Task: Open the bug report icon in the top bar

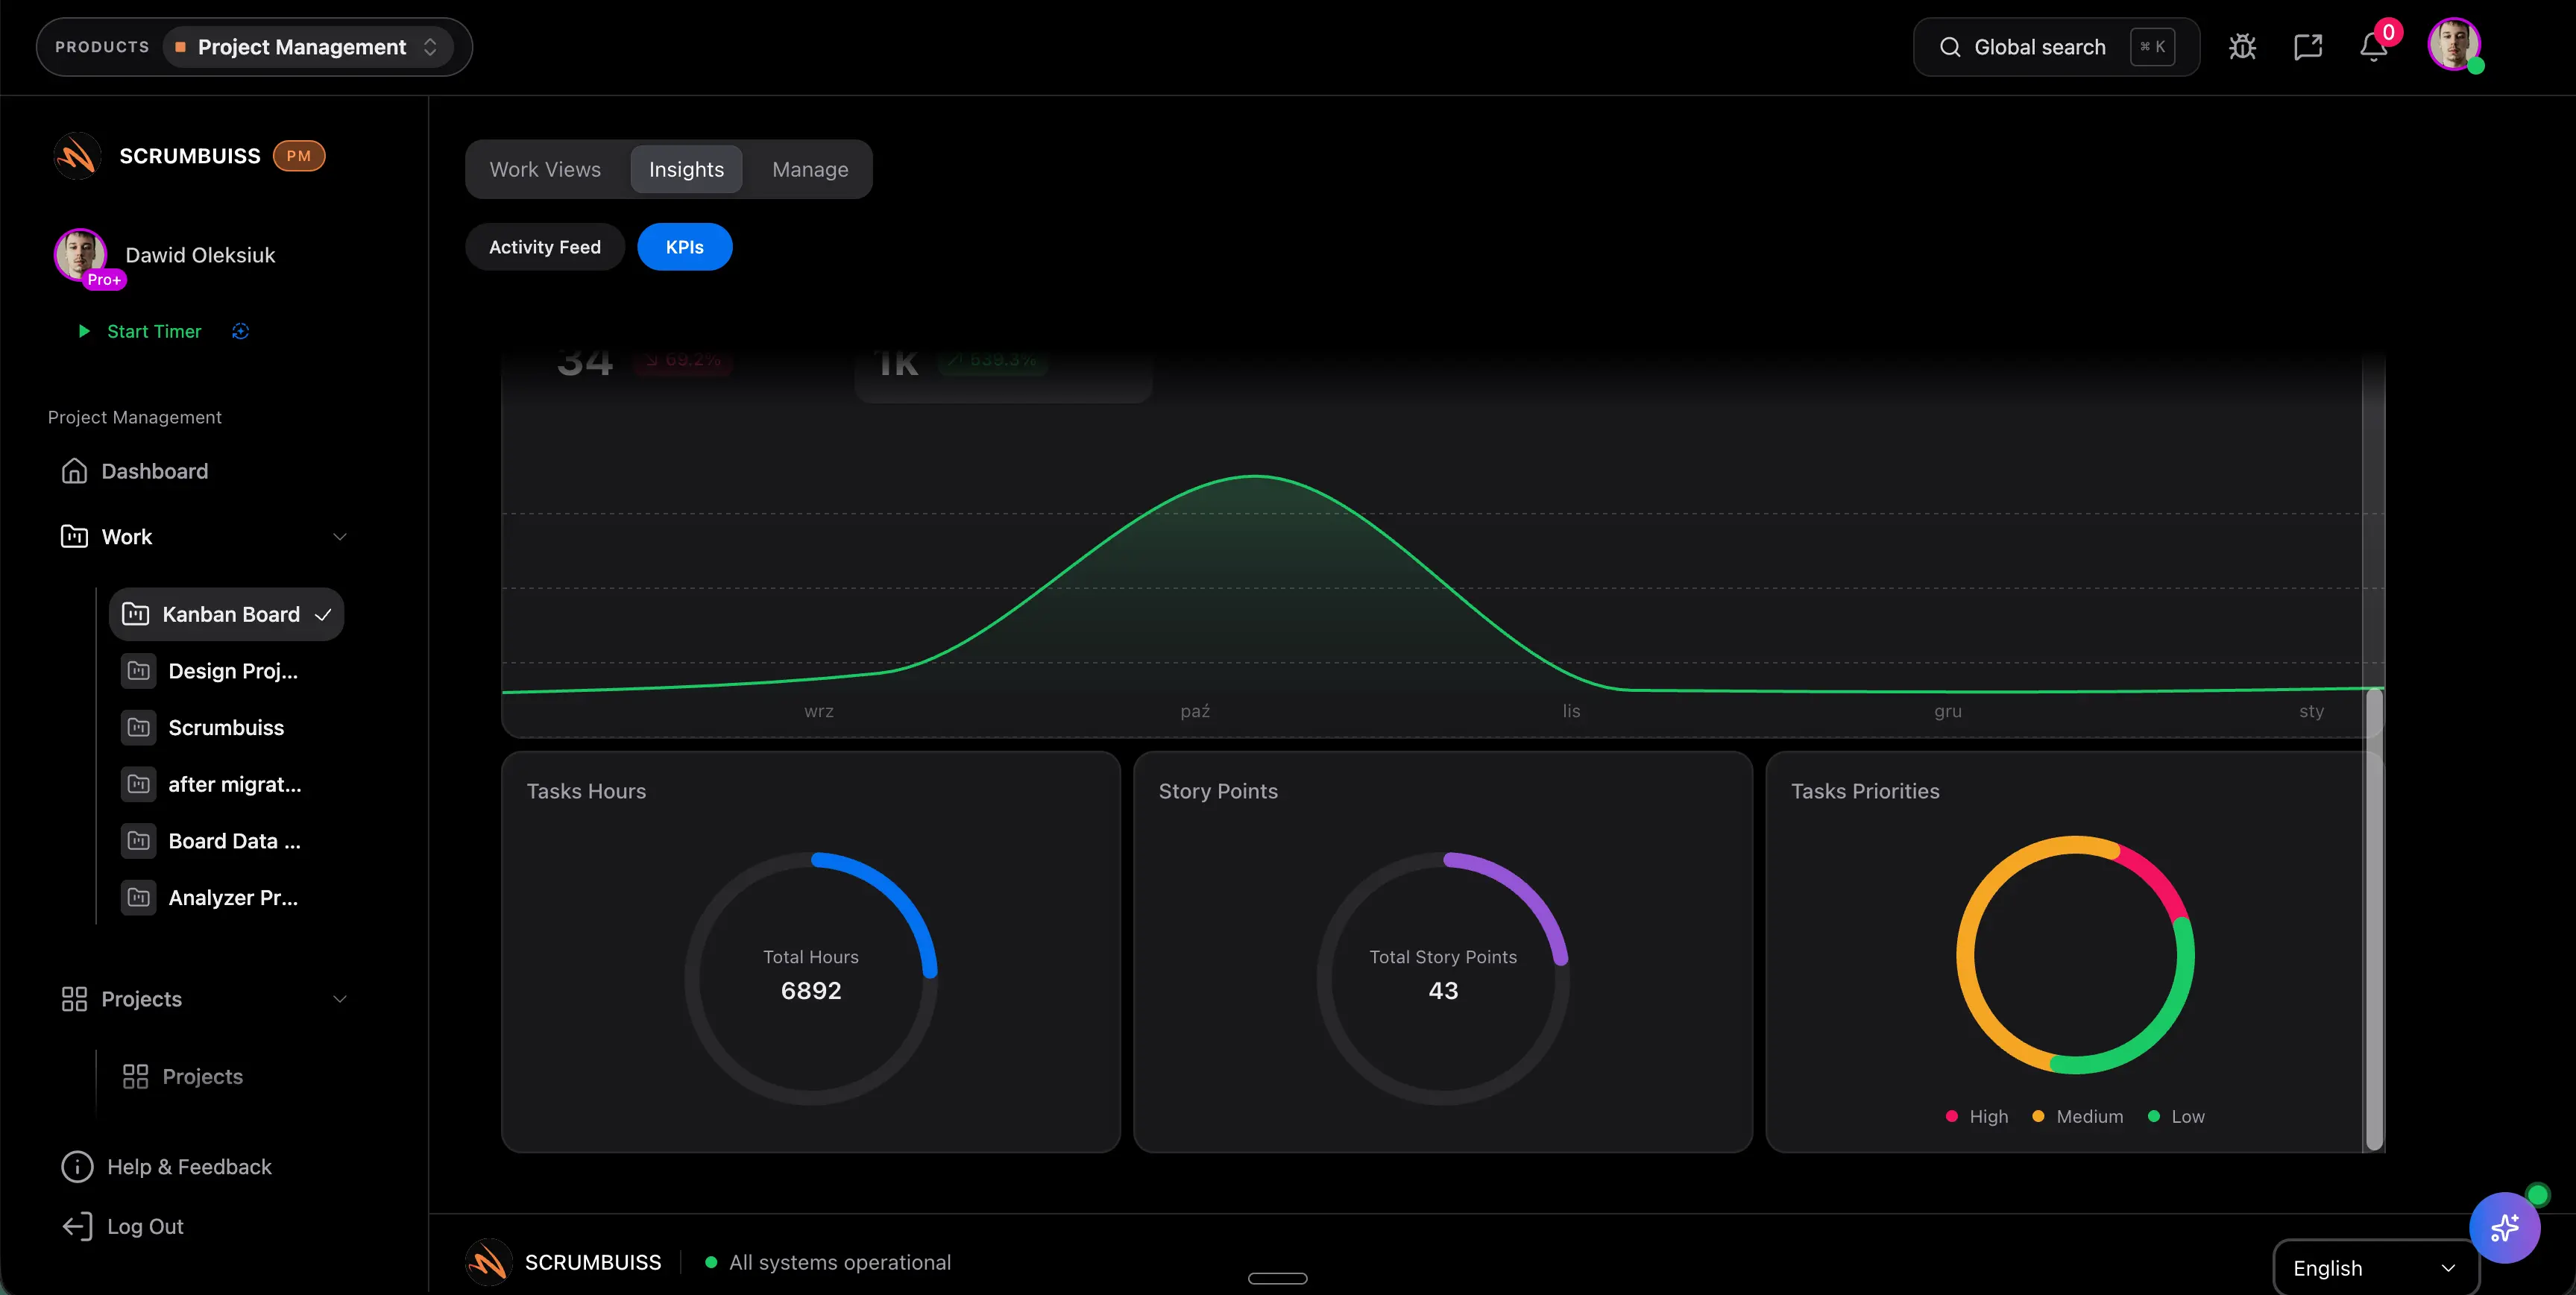Action: 2243,46
